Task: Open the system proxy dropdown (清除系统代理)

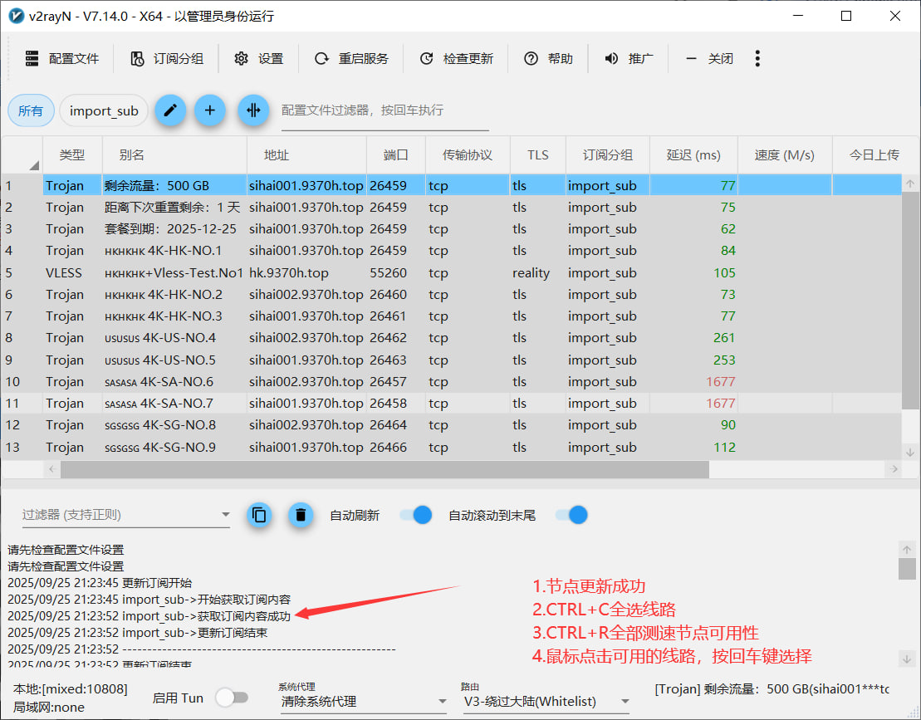Action: (x=362, y=702)
